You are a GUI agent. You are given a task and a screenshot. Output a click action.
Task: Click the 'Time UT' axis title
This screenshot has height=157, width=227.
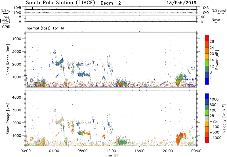click(x=111, y=155)
